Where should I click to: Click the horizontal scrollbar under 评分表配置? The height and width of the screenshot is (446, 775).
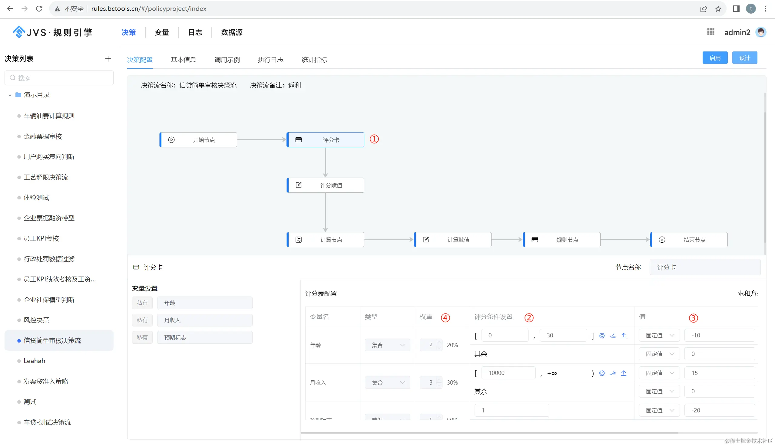tap(489, 432)
